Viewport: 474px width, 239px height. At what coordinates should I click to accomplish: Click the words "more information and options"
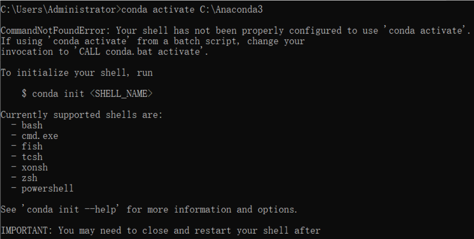tap(235, 209)
